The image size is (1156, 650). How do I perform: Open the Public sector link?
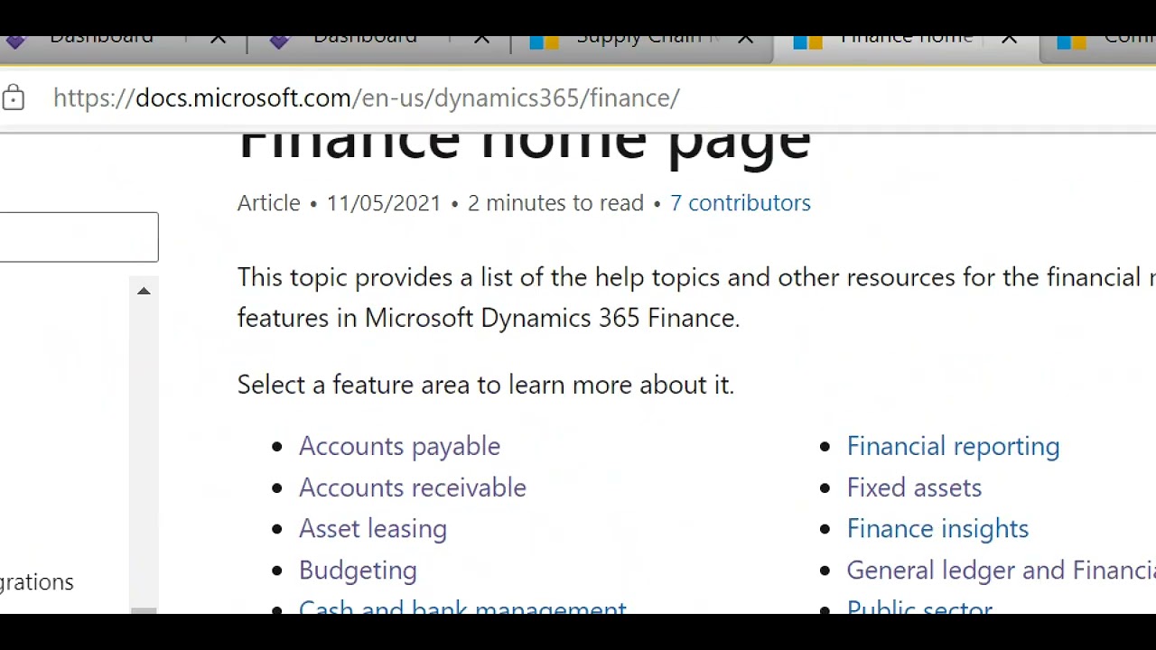pos(919,607)
